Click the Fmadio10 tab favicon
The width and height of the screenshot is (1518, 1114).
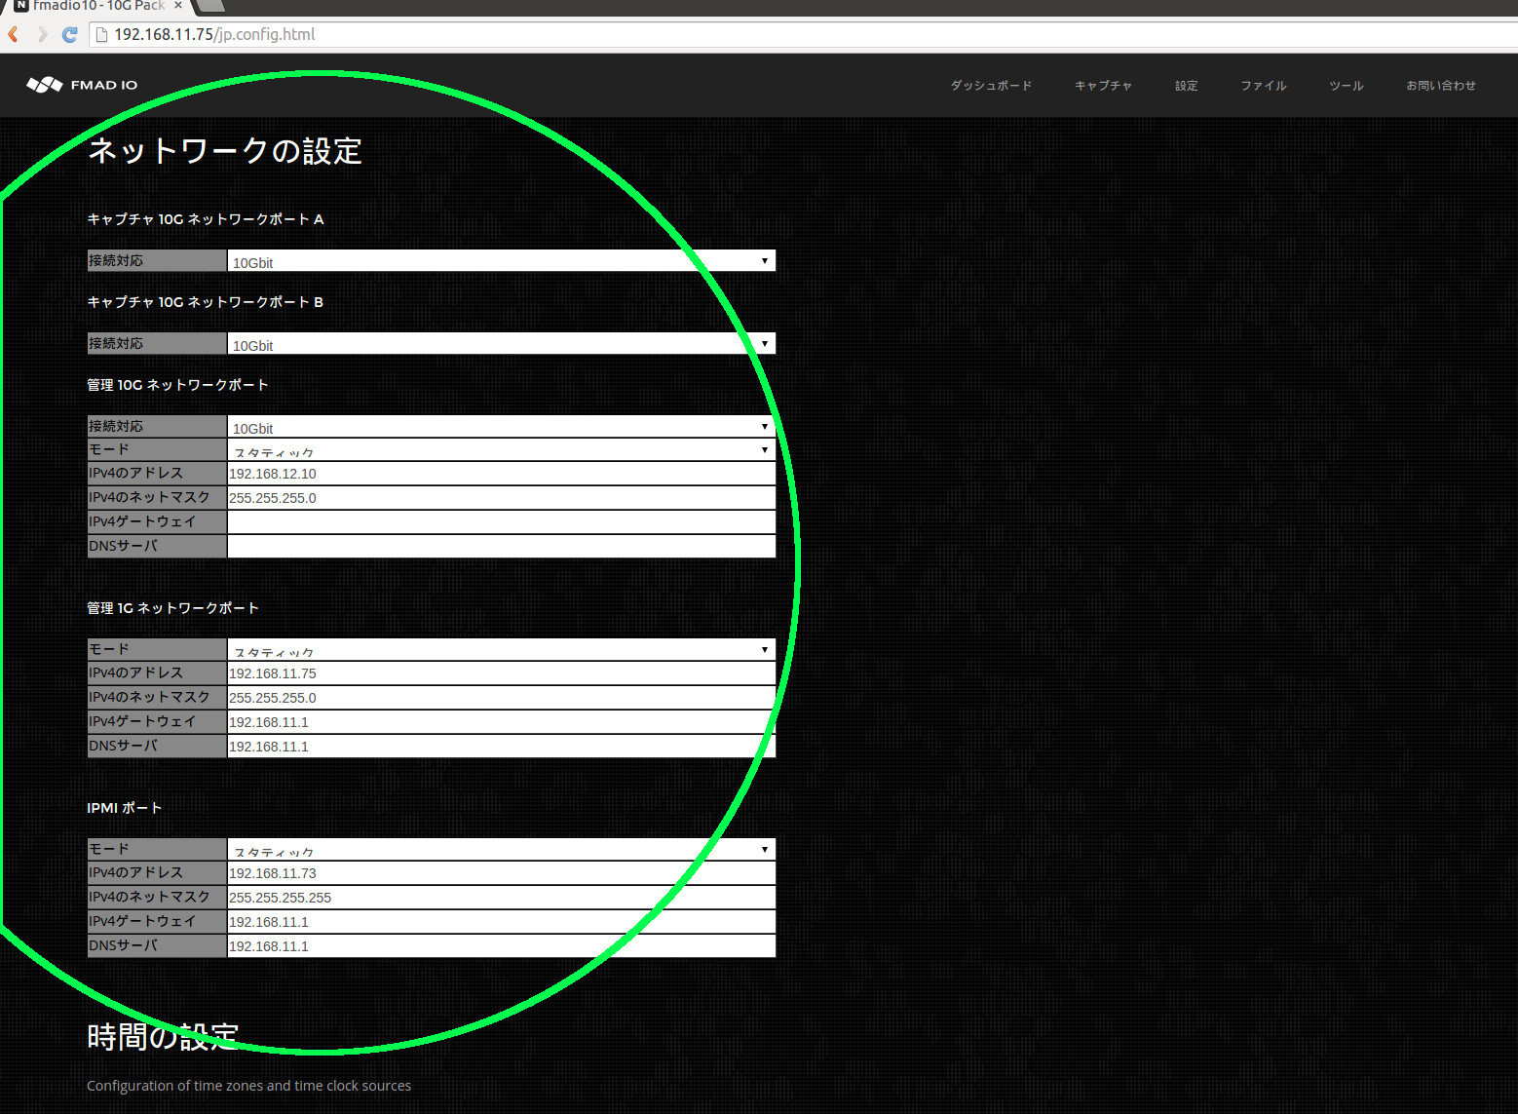tap(21, 6)
